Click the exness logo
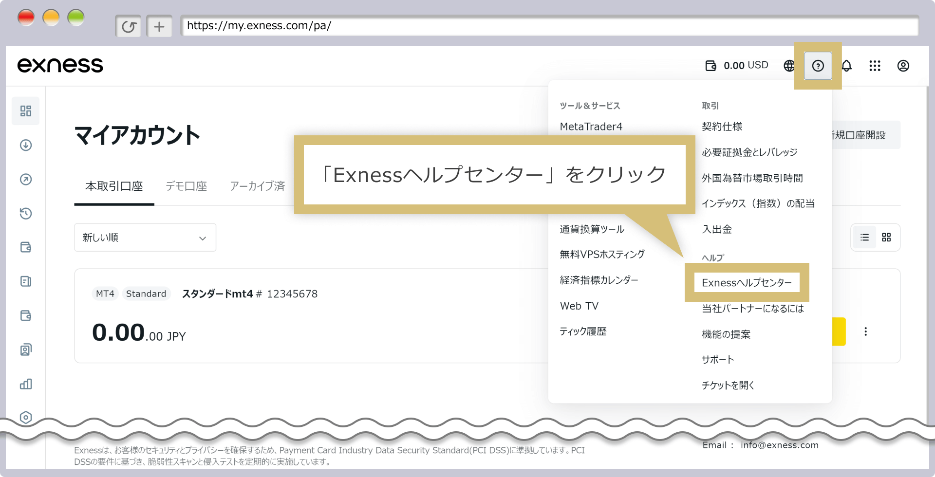This screenshot has height=477, width=935. pos(60,66)
